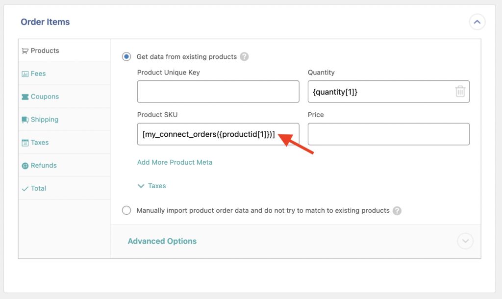Choose manual product order data import
Image resolution: width=502 pixels, height=299 pixels.
tap(126, 210)
